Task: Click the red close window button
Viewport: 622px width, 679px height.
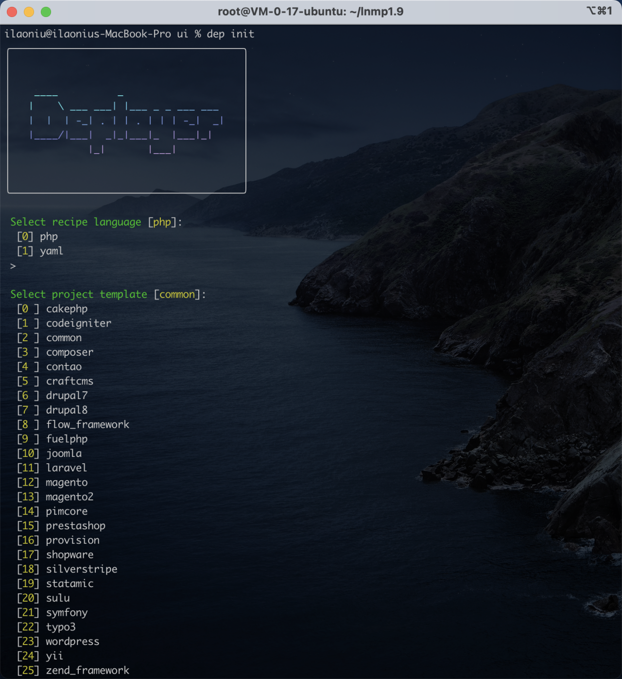Action: coord(12,12)
